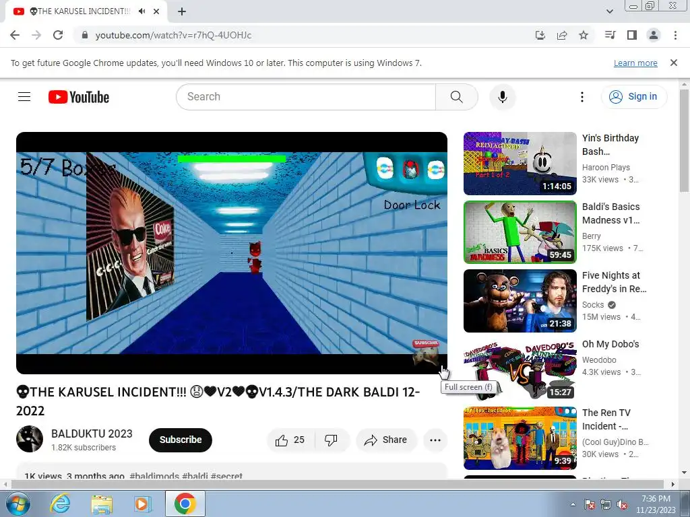
Task: Open Five Nights at Freddy's thumbnail
Action: [520, 301]
